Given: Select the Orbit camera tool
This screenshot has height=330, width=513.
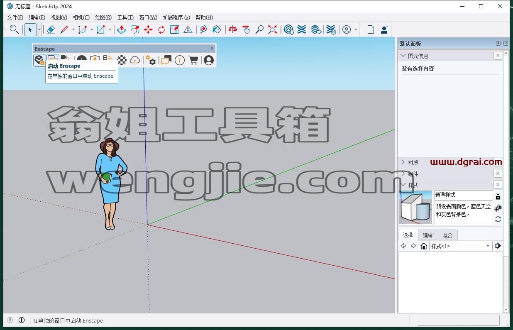Looking at the screenshot, I should click(x=233, y=29).
